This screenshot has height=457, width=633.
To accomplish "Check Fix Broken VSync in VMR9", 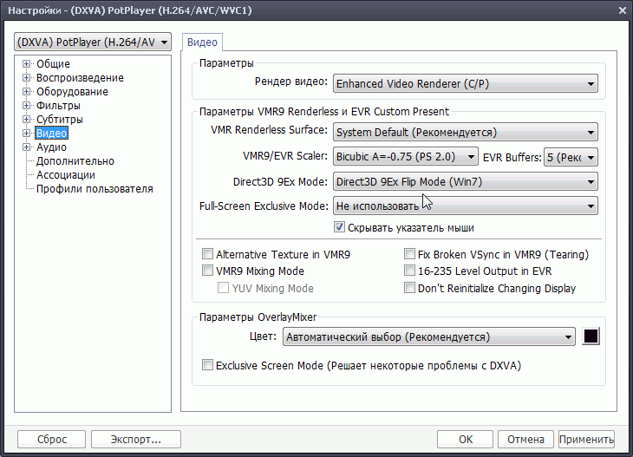I will point(410,255).
